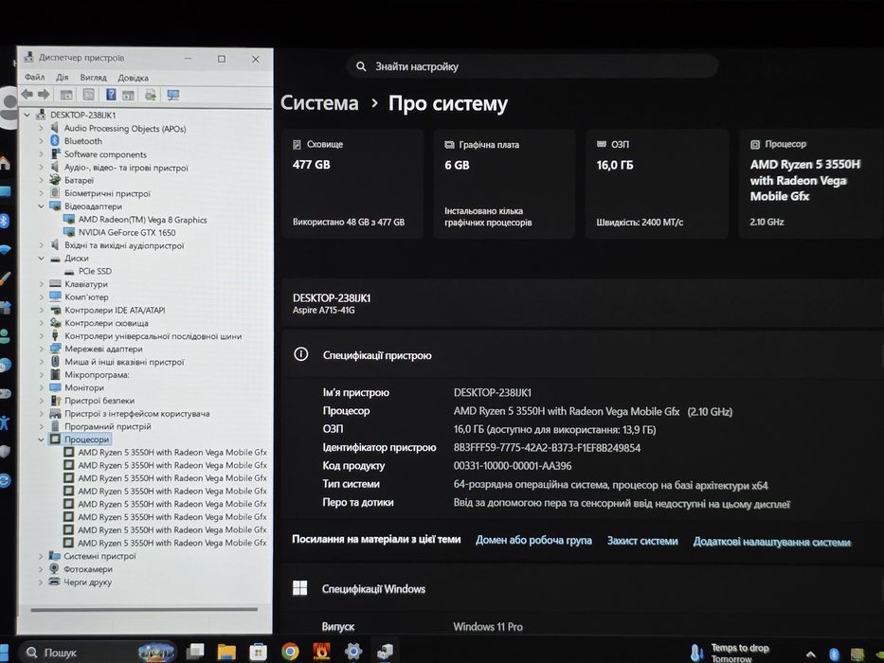Select the PCIe SSD disk

coord(95,271)
